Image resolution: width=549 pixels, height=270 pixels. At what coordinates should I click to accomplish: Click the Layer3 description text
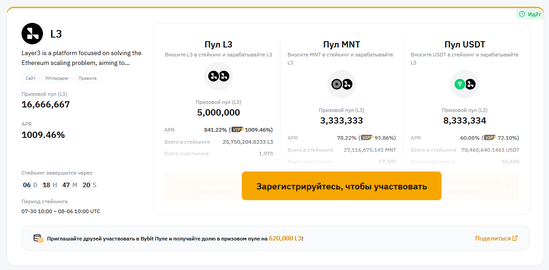[81, 58]
